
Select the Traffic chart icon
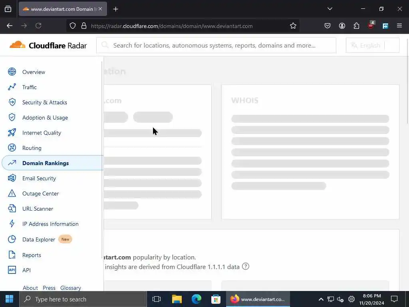coord(12,87)
